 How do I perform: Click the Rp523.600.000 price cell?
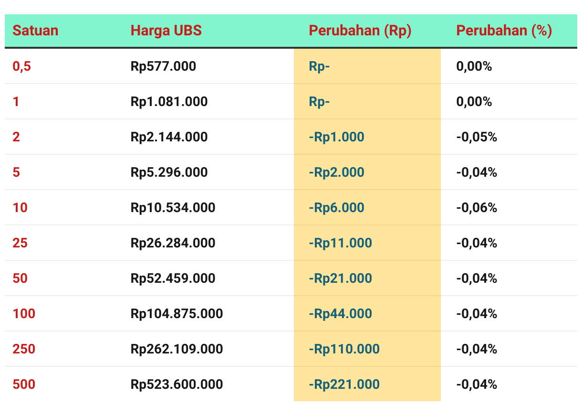pos(177,385)
